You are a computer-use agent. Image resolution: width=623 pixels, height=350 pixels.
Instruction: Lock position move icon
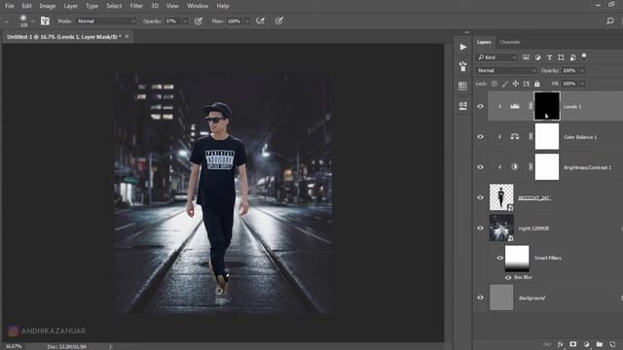(515, 84)
